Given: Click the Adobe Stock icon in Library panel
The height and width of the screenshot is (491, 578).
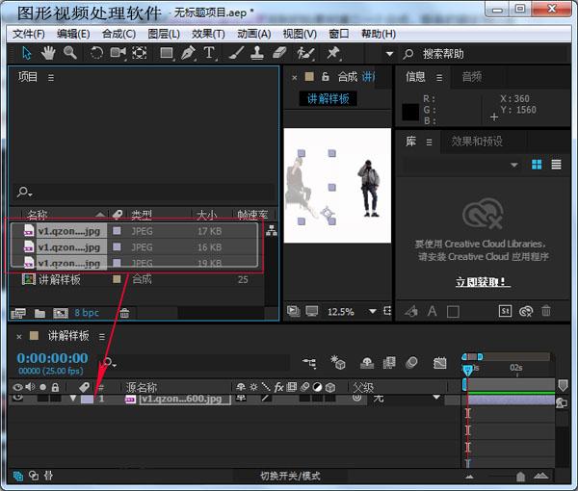Looking at the screenshot, I should click(x=506, y=312).
